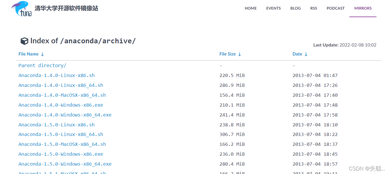Image resolution: width=389 pixels, height=174 pixels.
Task: Sort by File Name column
Action: [31, 54]
